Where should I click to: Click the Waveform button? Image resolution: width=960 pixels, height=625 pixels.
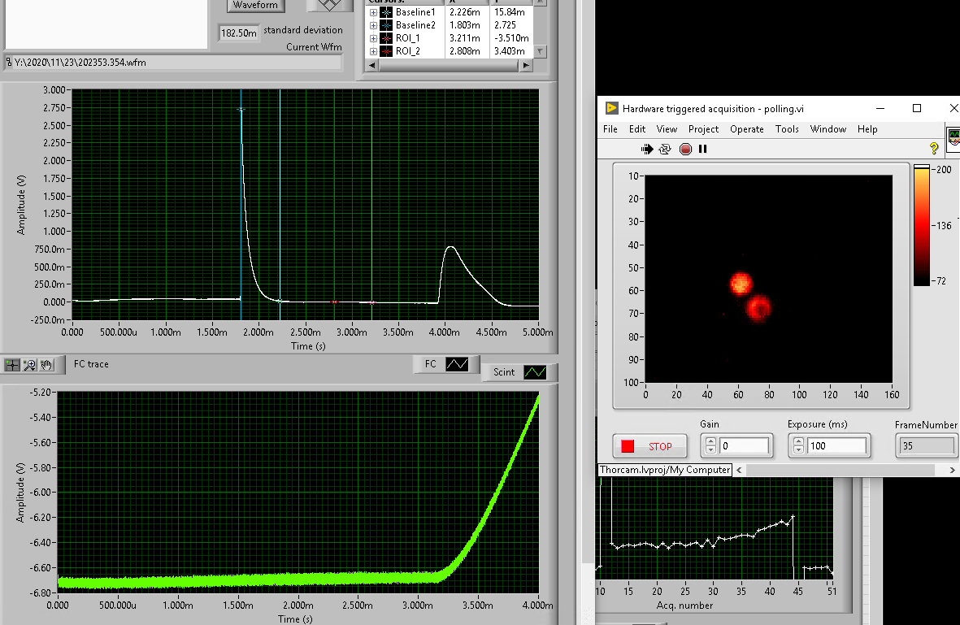[255, 6]
